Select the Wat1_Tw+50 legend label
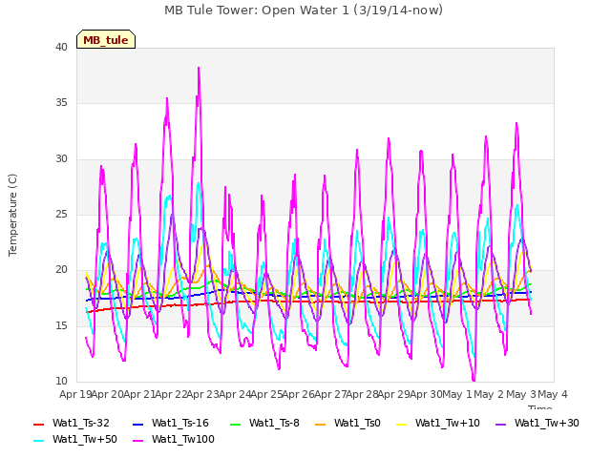Image resolution: width=611 pixels, height=458 pixels. (85, 439)
